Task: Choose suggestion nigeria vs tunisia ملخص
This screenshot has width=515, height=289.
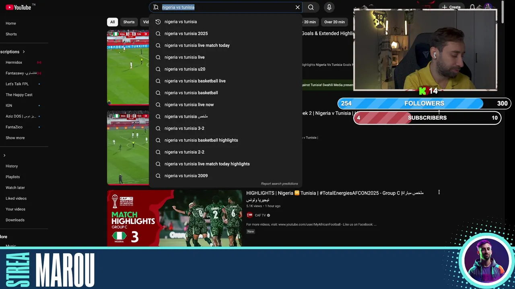Action: pyautogui.click(x=225, y=116)
